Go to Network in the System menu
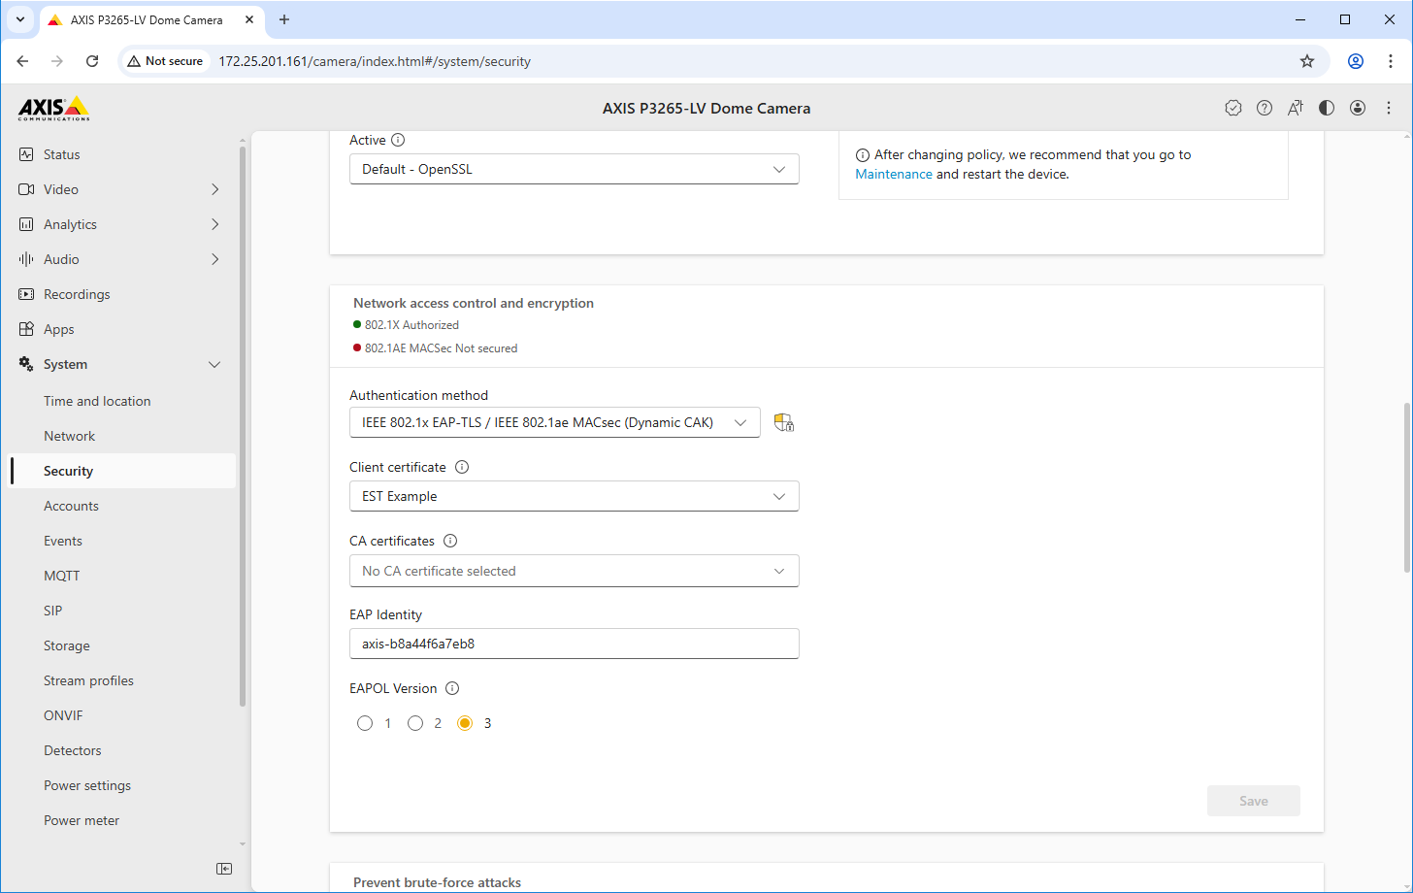 pos(69,436)
